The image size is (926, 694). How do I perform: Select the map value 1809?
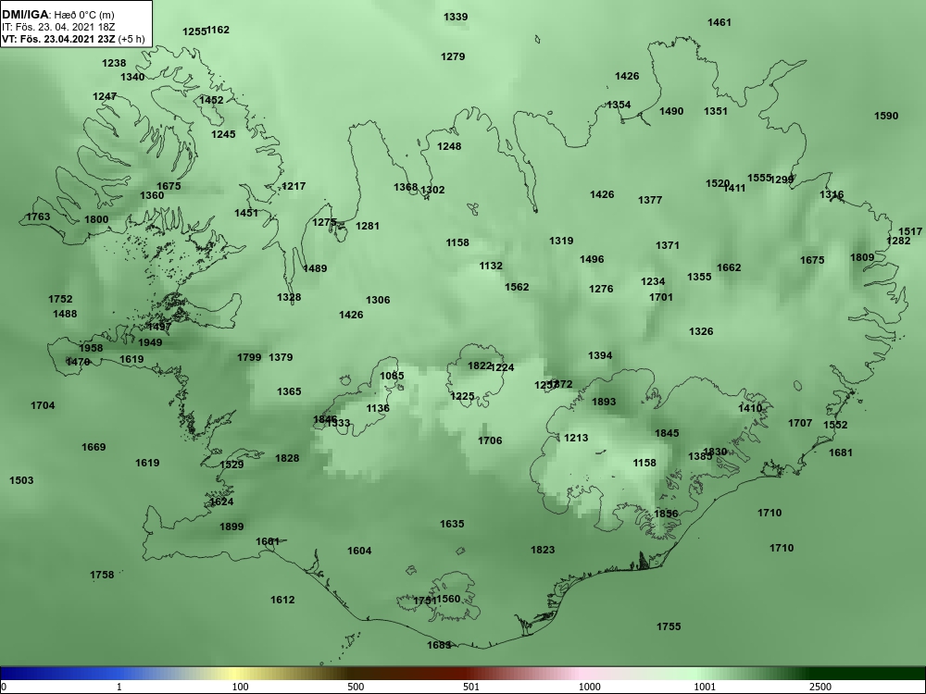coord(862,257)
